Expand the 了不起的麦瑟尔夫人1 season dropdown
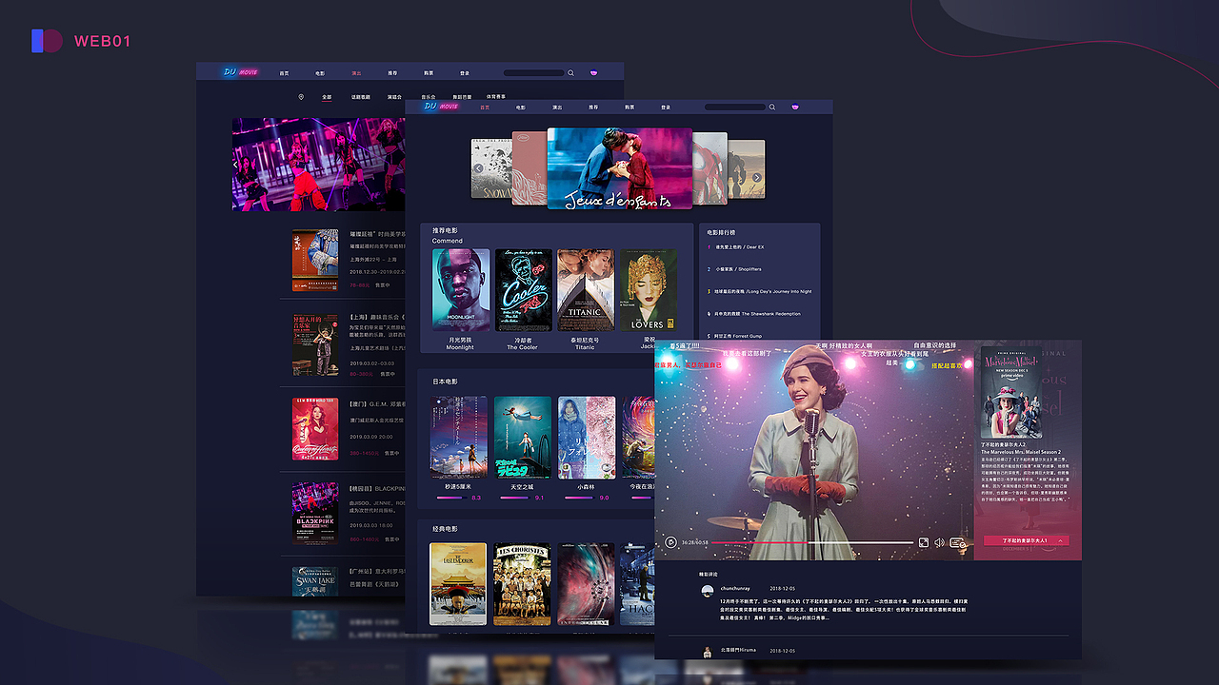 [x=1027, y=540]
